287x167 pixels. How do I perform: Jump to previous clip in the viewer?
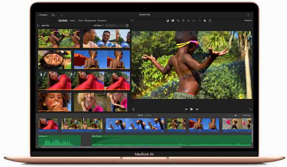[x=186, y=109]
